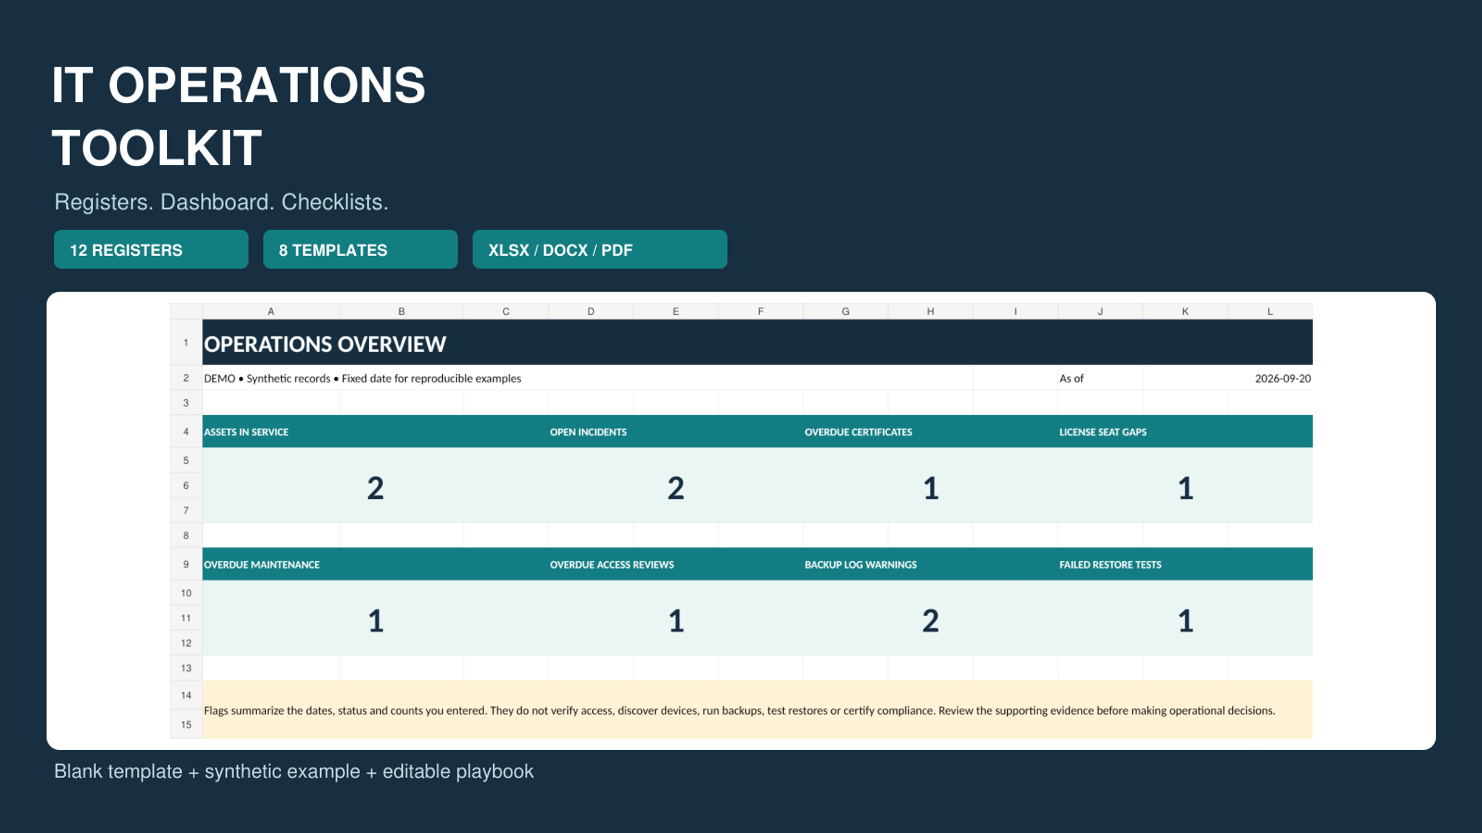Click the DEMO synthetic records note
The image size is (1482, 833).
click(362, 378)
